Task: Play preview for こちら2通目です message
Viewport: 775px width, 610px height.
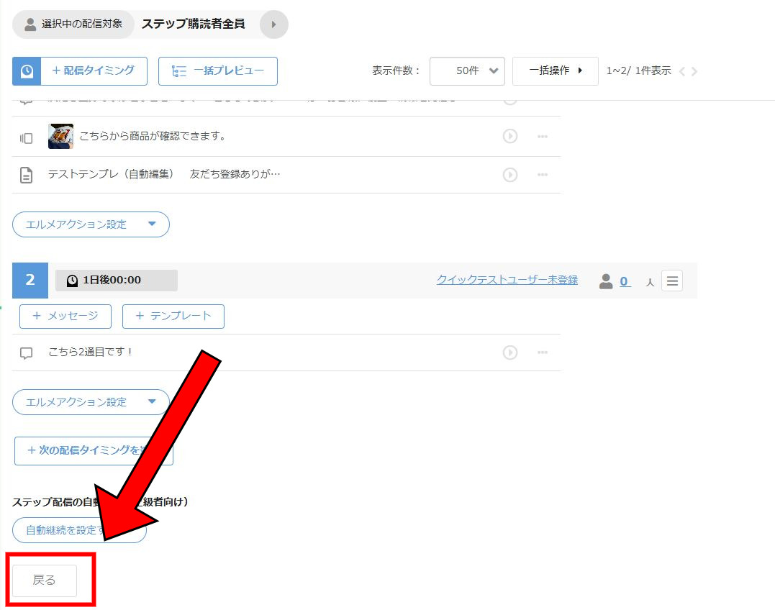Action: [510, 352]
